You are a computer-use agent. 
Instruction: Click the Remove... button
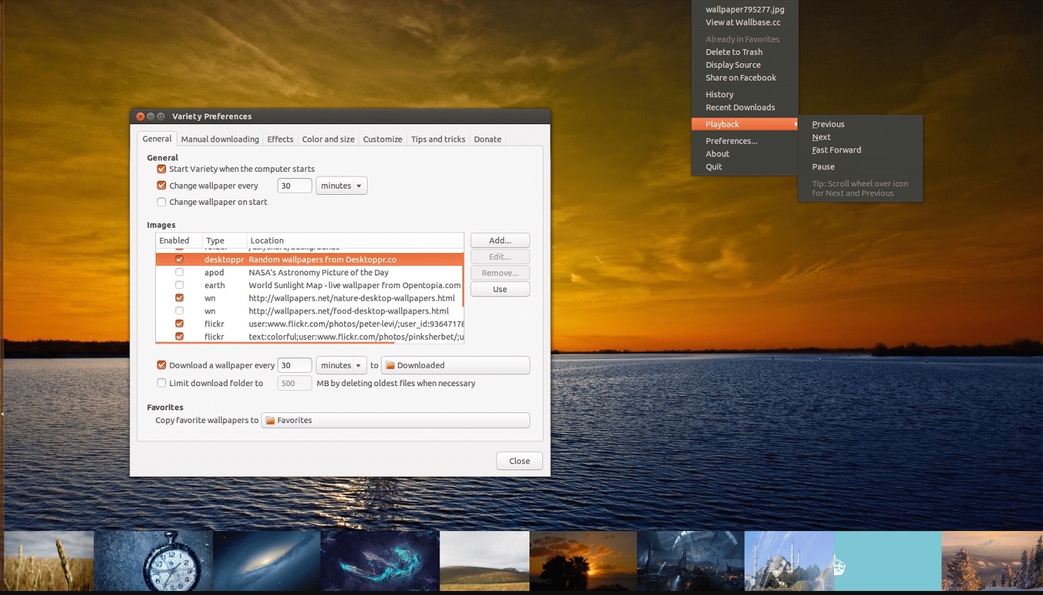[500, 273]
